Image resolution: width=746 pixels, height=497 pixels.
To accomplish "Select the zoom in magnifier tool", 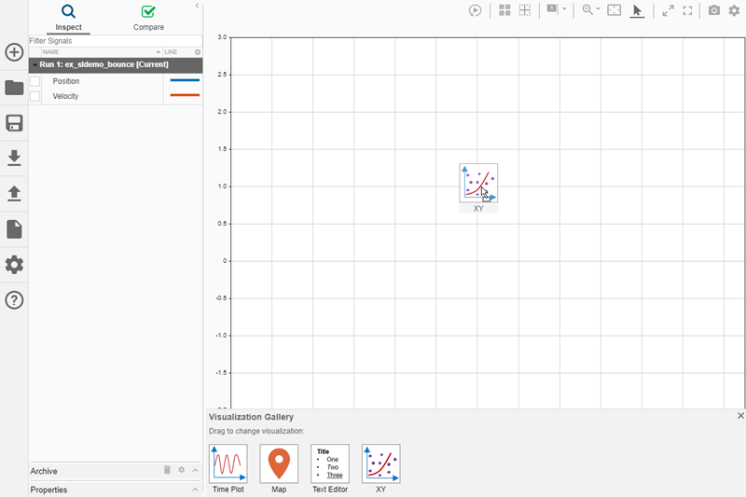I will point(587,10).
